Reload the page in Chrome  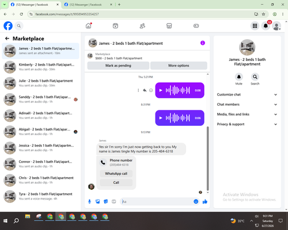(x=21, y=14)
